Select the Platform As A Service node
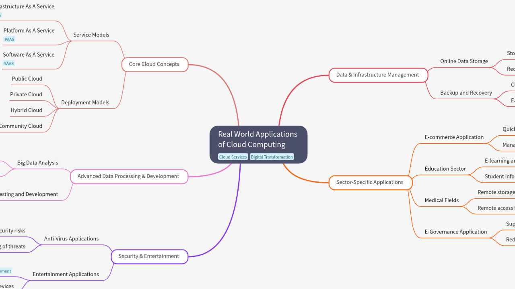 coord(29,31)
